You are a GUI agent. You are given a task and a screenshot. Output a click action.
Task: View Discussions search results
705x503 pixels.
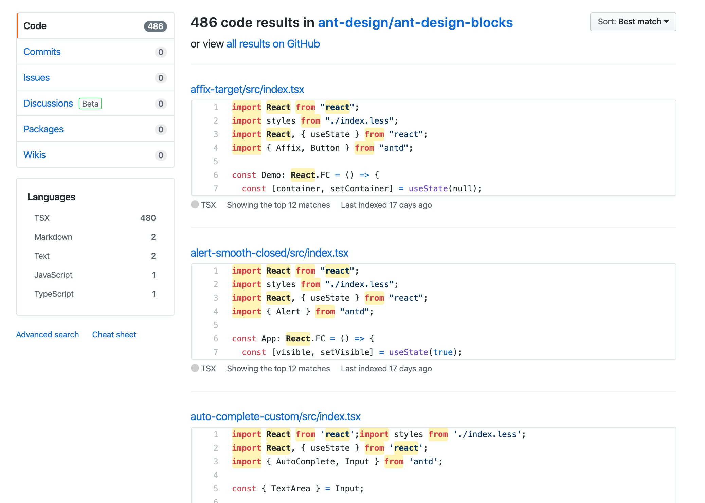(48, 103)
